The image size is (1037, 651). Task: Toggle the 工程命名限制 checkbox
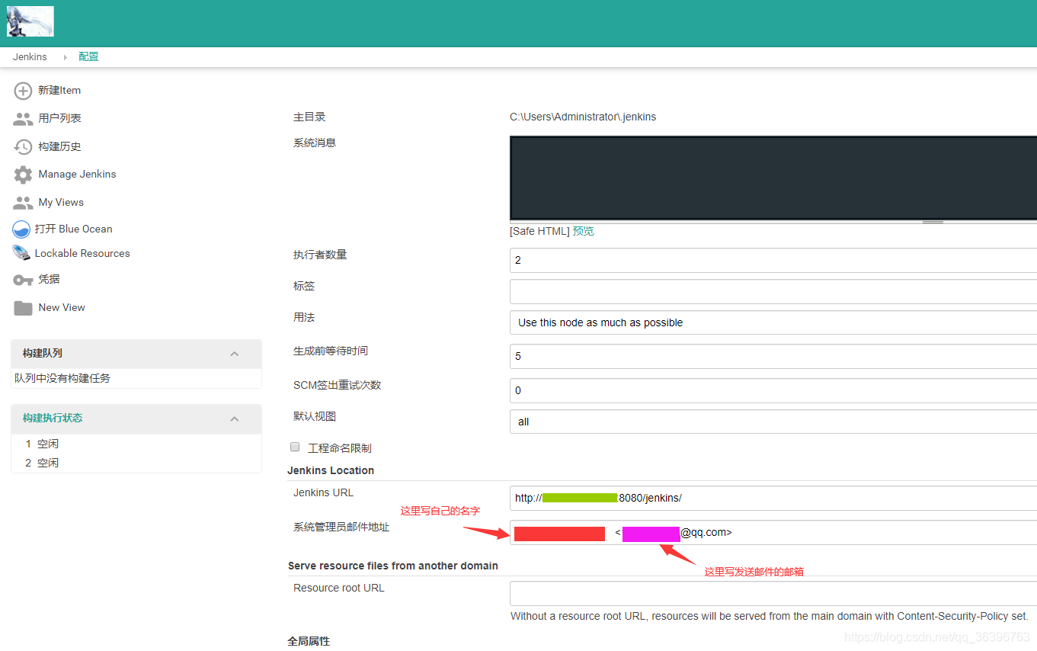point(295,447)
